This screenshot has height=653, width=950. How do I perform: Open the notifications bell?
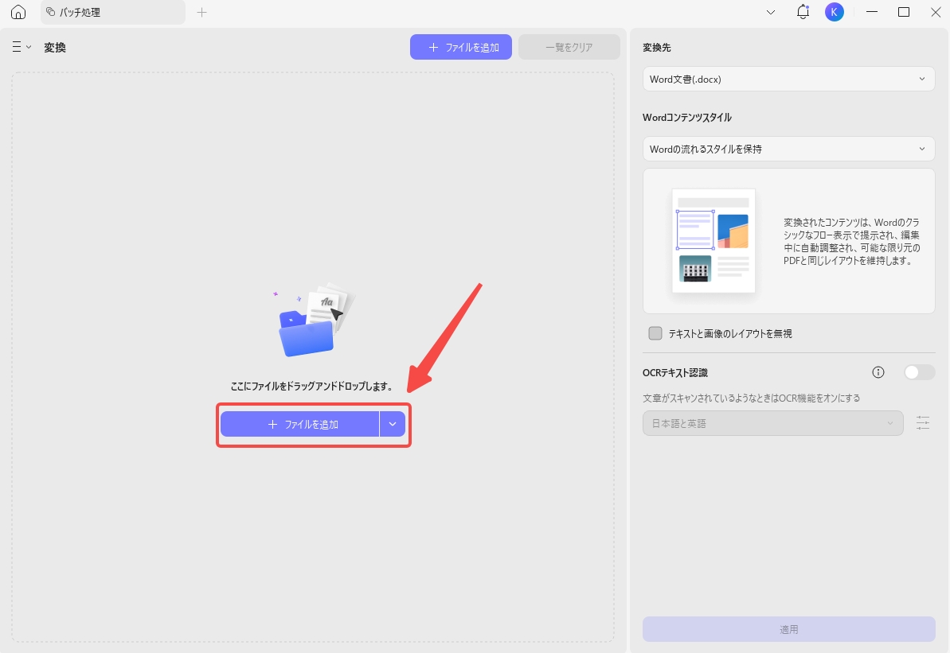[x=803, y=12]
